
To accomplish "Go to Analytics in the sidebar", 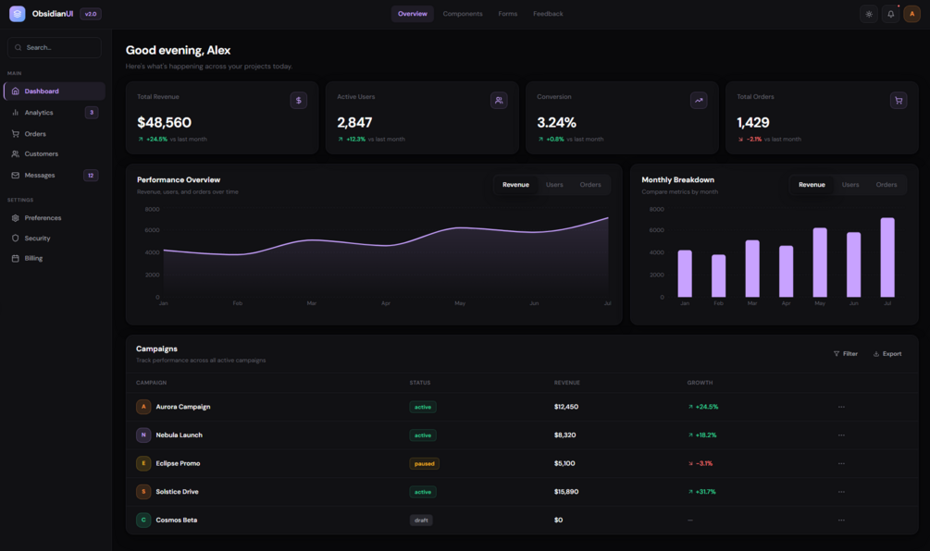I will [x=55, y=113].
